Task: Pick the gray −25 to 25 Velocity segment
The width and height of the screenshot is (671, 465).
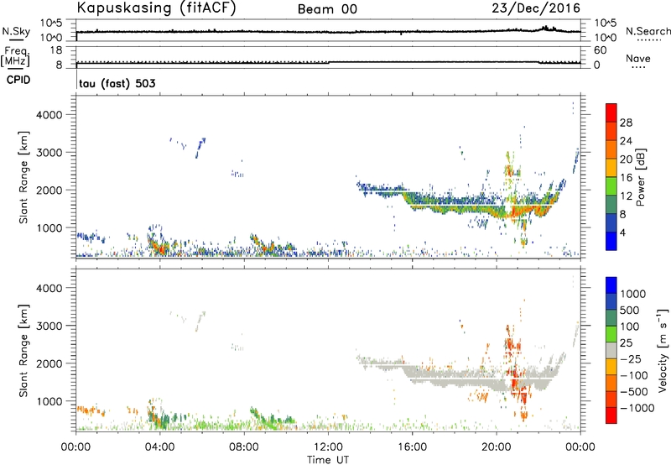Action: click(611, 351)
